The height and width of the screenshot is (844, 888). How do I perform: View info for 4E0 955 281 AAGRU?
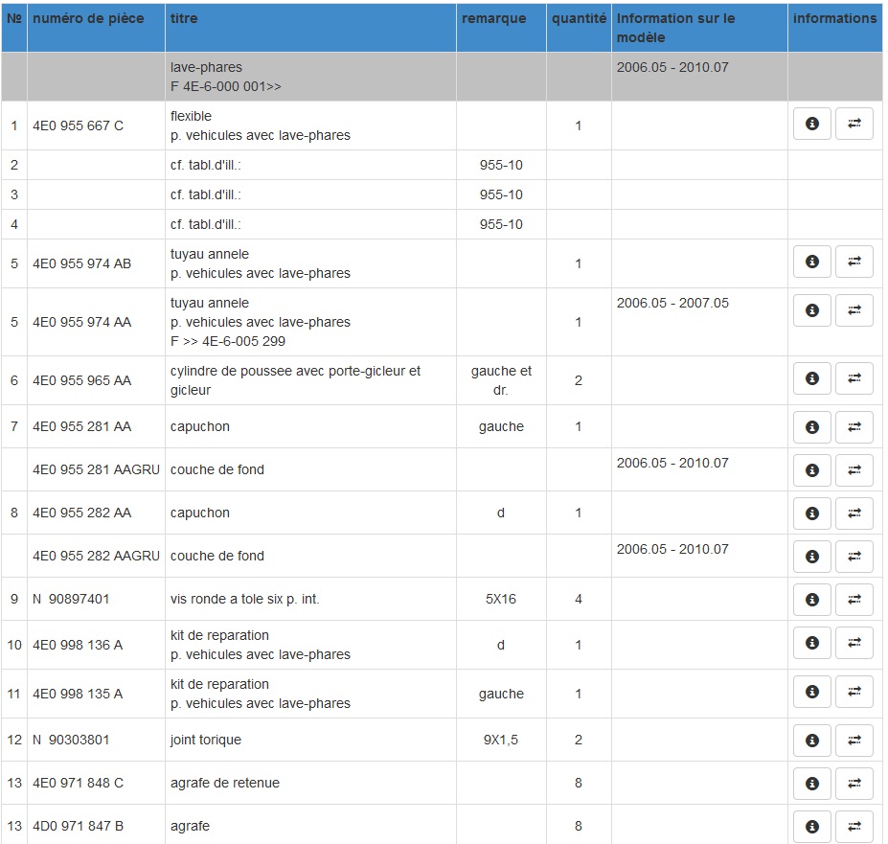pyautogui.click(x=811, y=470)
